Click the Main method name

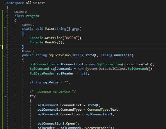pos(49,29)
